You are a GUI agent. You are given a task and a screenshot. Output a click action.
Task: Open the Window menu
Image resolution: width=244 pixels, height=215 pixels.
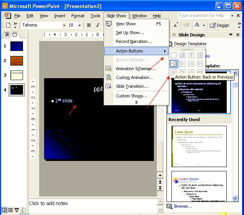coord(139,16)
